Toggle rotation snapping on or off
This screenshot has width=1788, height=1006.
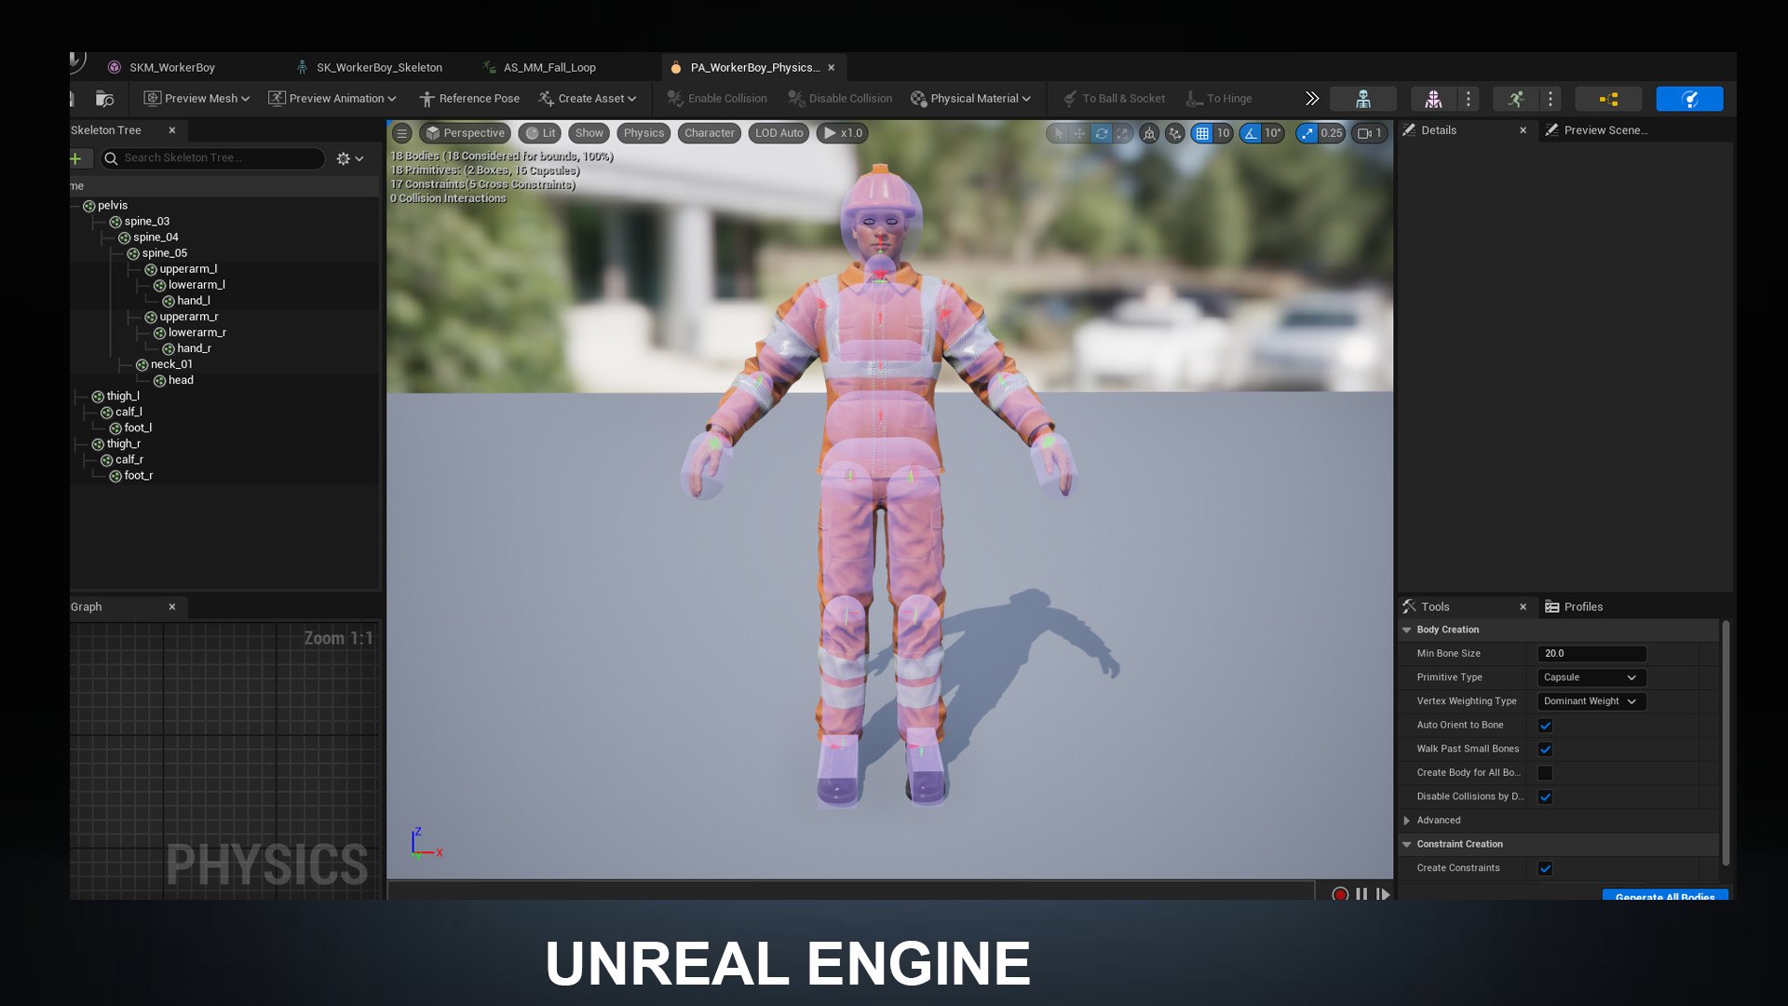pos(1251,133)
